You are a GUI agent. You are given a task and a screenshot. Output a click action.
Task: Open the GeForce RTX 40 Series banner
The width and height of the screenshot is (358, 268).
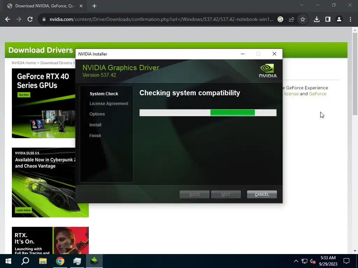click(x=44, y=103)
